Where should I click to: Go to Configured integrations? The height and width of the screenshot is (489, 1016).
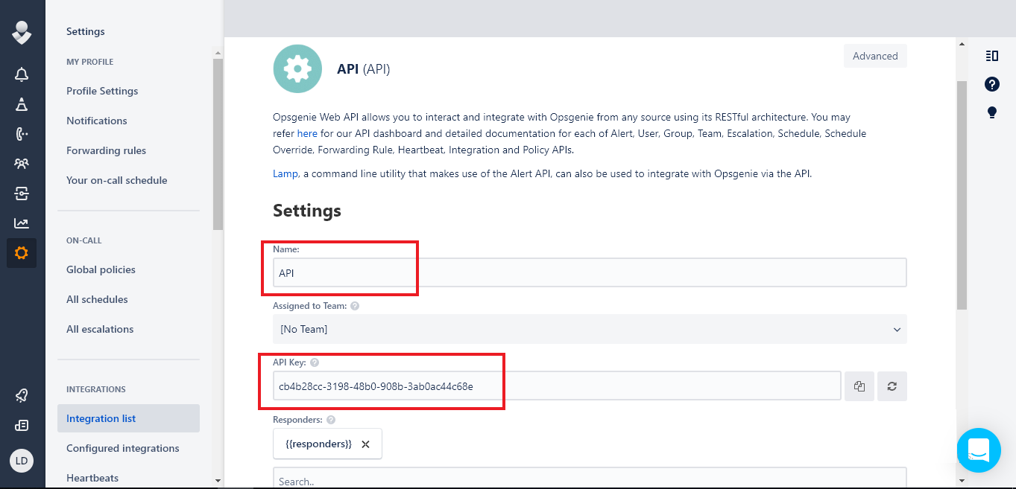click(122, 448)
